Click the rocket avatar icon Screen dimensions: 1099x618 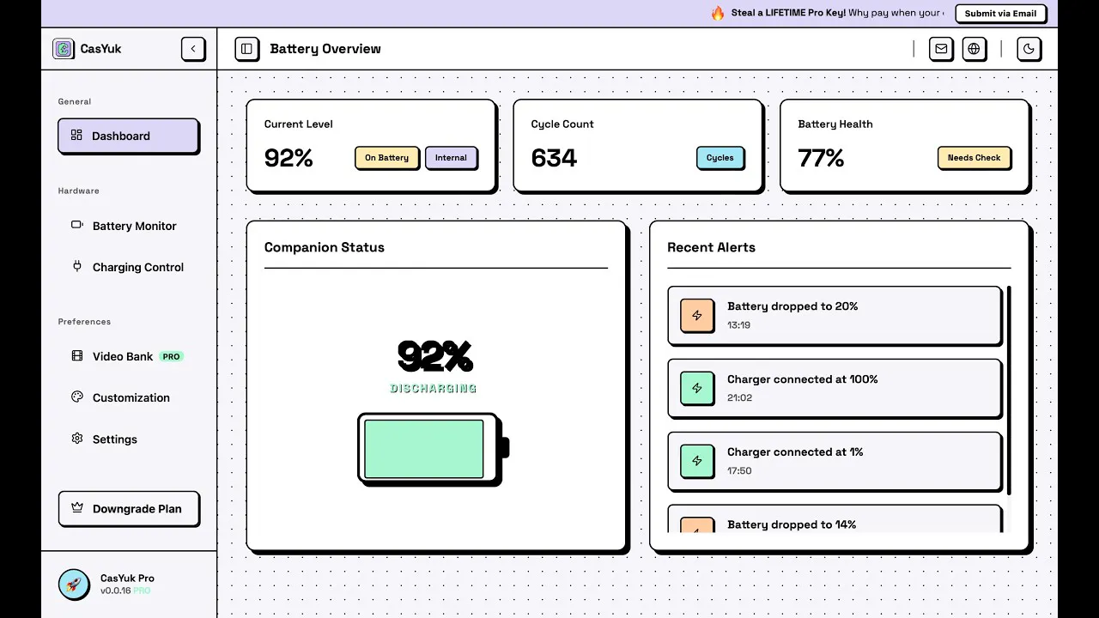74,585
